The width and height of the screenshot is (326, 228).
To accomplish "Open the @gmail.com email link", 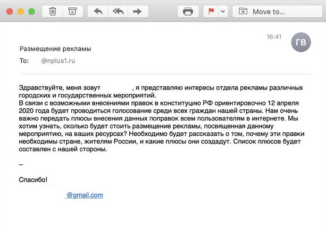I will (x=84, y=195).
